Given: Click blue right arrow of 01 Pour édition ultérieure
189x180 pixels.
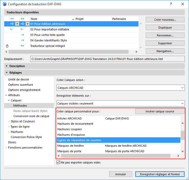Looking at the screenshot, I should (12, 24).
